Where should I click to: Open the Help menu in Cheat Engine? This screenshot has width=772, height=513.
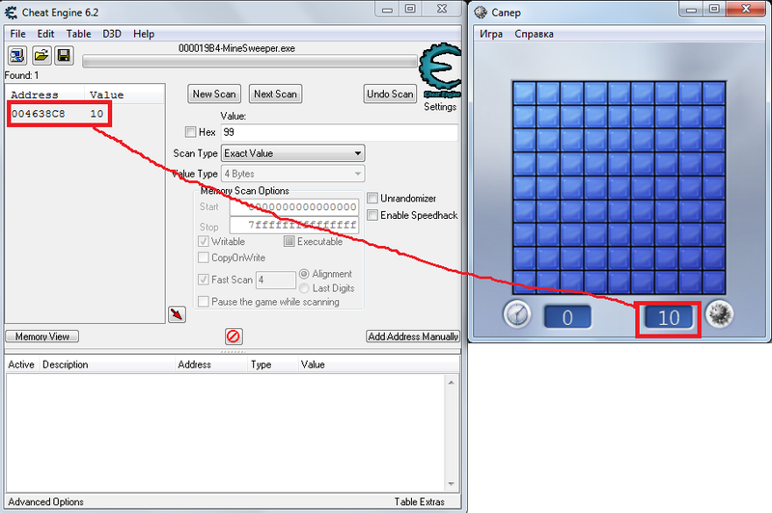(144, 34)
